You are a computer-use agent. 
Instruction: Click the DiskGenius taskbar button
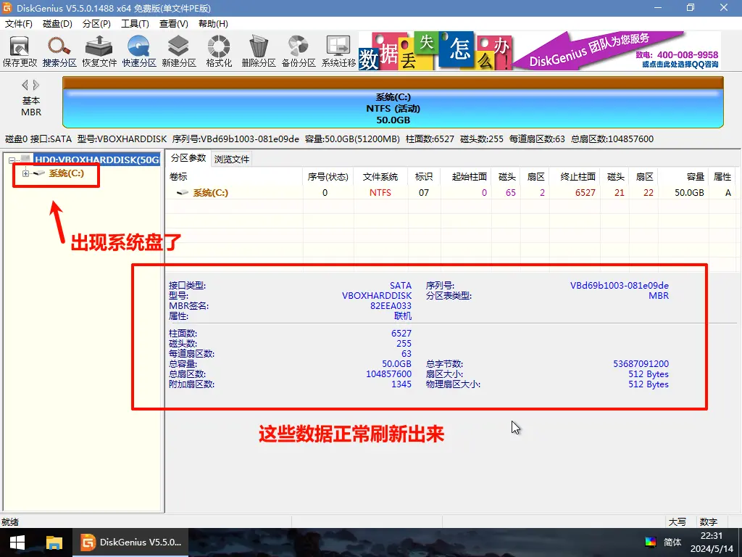[130, 542]
